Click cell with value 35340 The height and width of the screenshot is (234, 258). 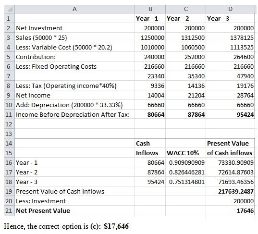tap(185, 76)
